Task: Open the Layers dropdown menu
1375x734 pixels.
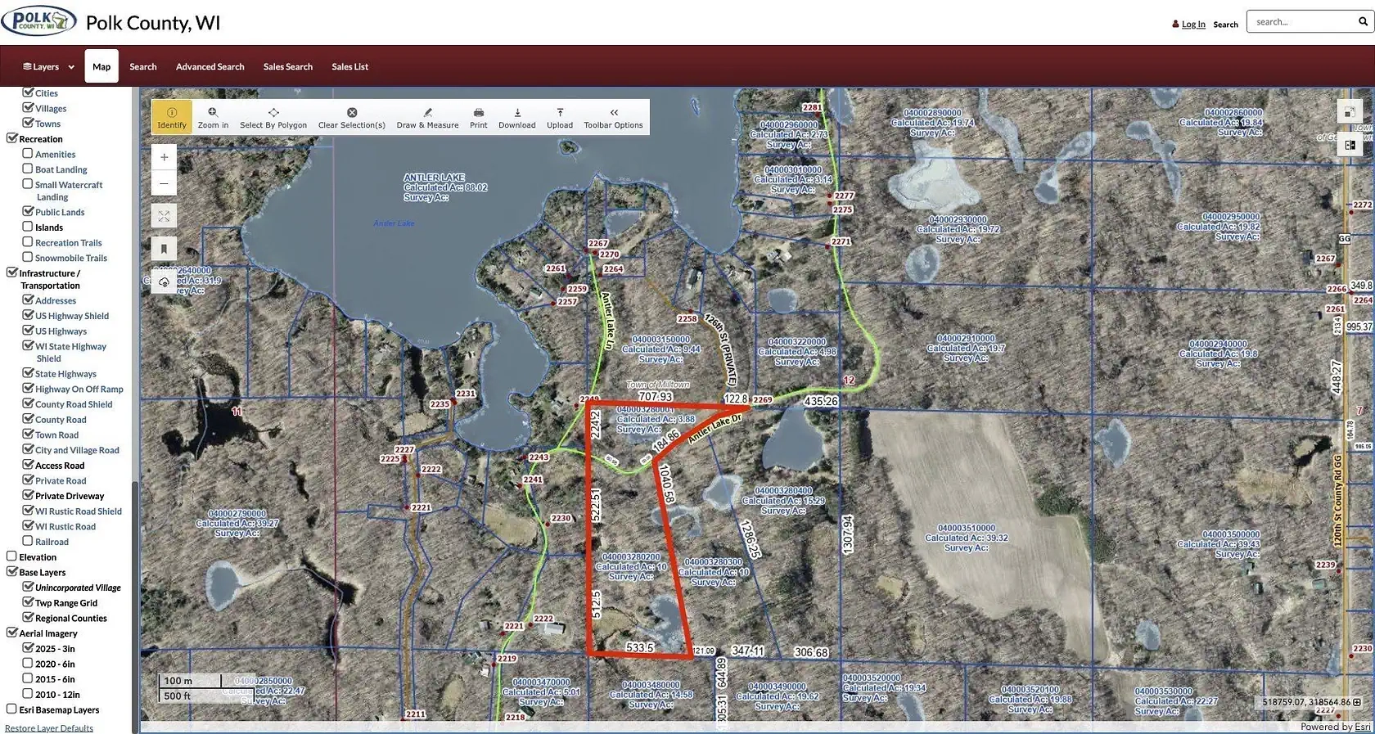Action: click(48, 67)
